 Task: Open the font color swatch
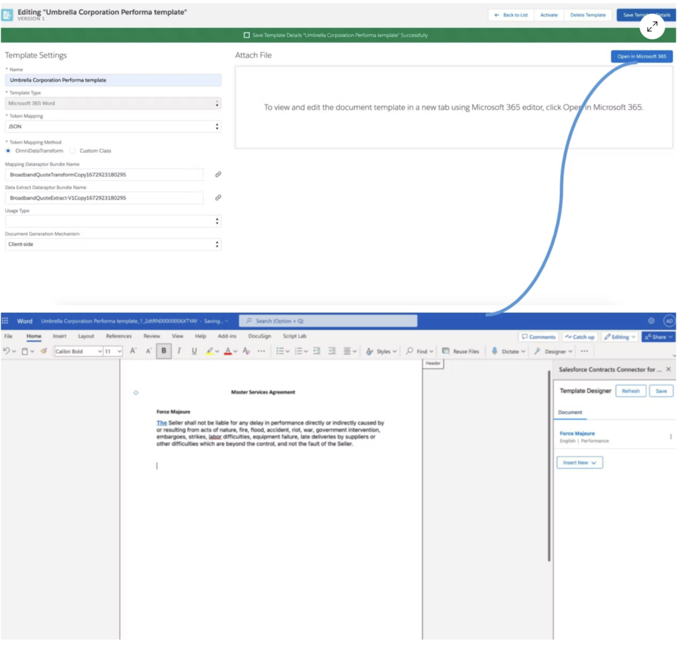tap(227, 350)
